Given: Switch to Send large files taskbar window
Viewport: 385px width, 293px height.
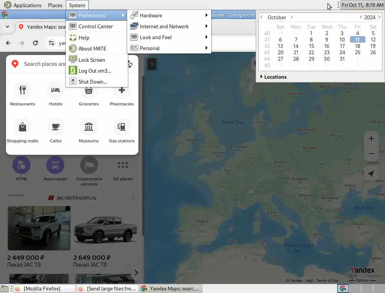Looking at the screenshot, I should 107,288.
